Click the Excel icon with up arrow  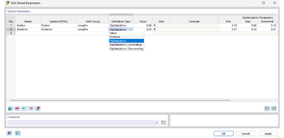(x=274, y=108)
